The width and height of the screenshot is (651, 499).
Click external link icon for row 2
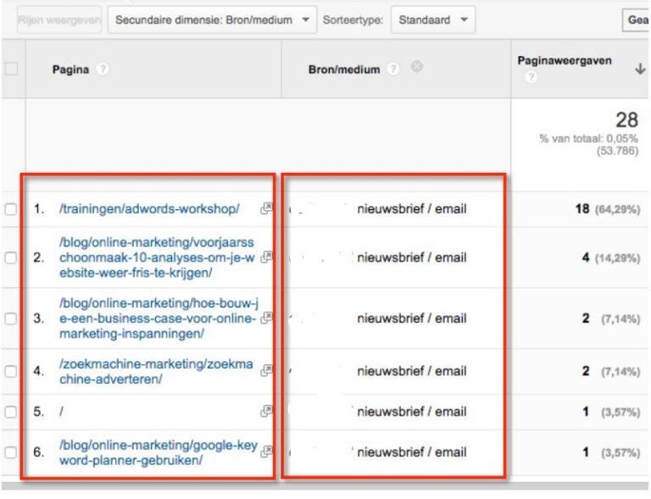(266, 257)
